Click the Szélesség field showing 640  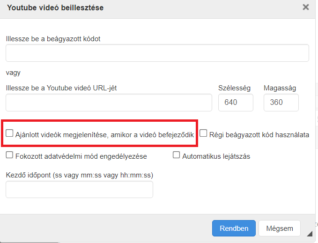(x=236, y=103)
